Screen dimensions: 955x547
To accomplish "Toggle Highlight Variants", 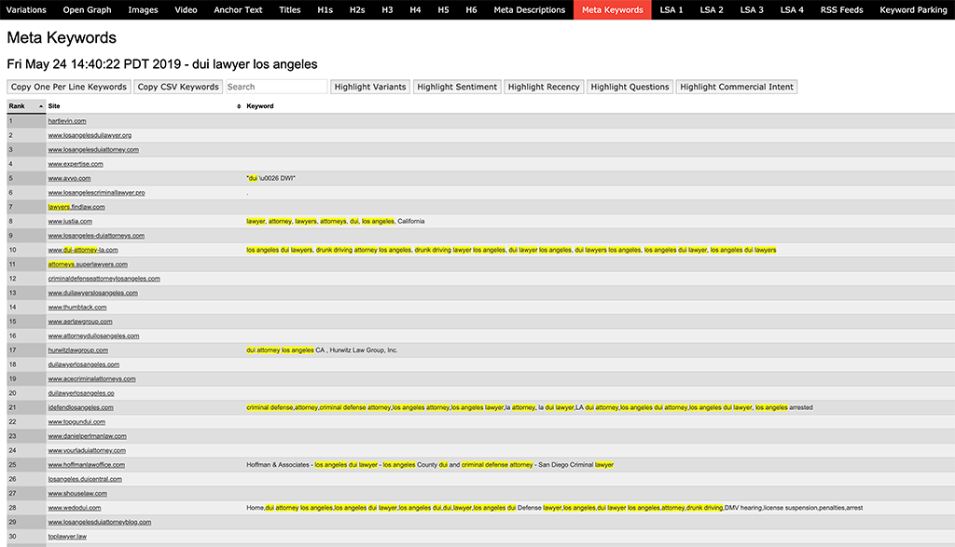I will (370, 87).
